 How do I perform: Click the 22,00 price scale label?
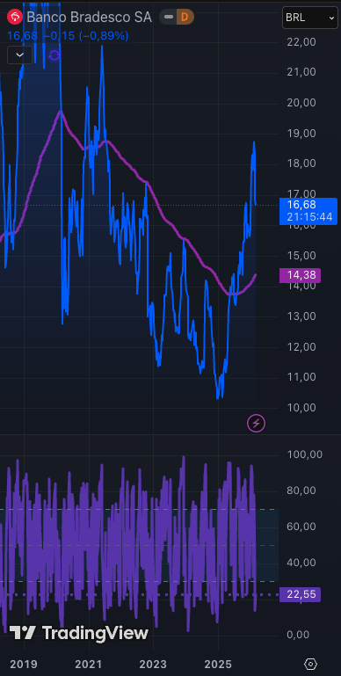click(x=301, y=41)
